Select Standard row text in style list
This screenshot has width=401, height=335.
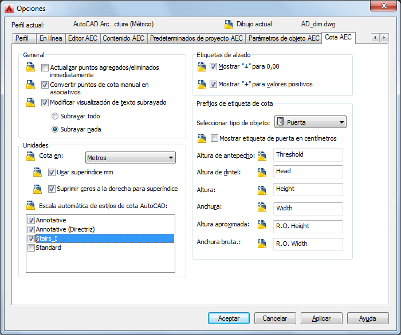click(48, 248)
